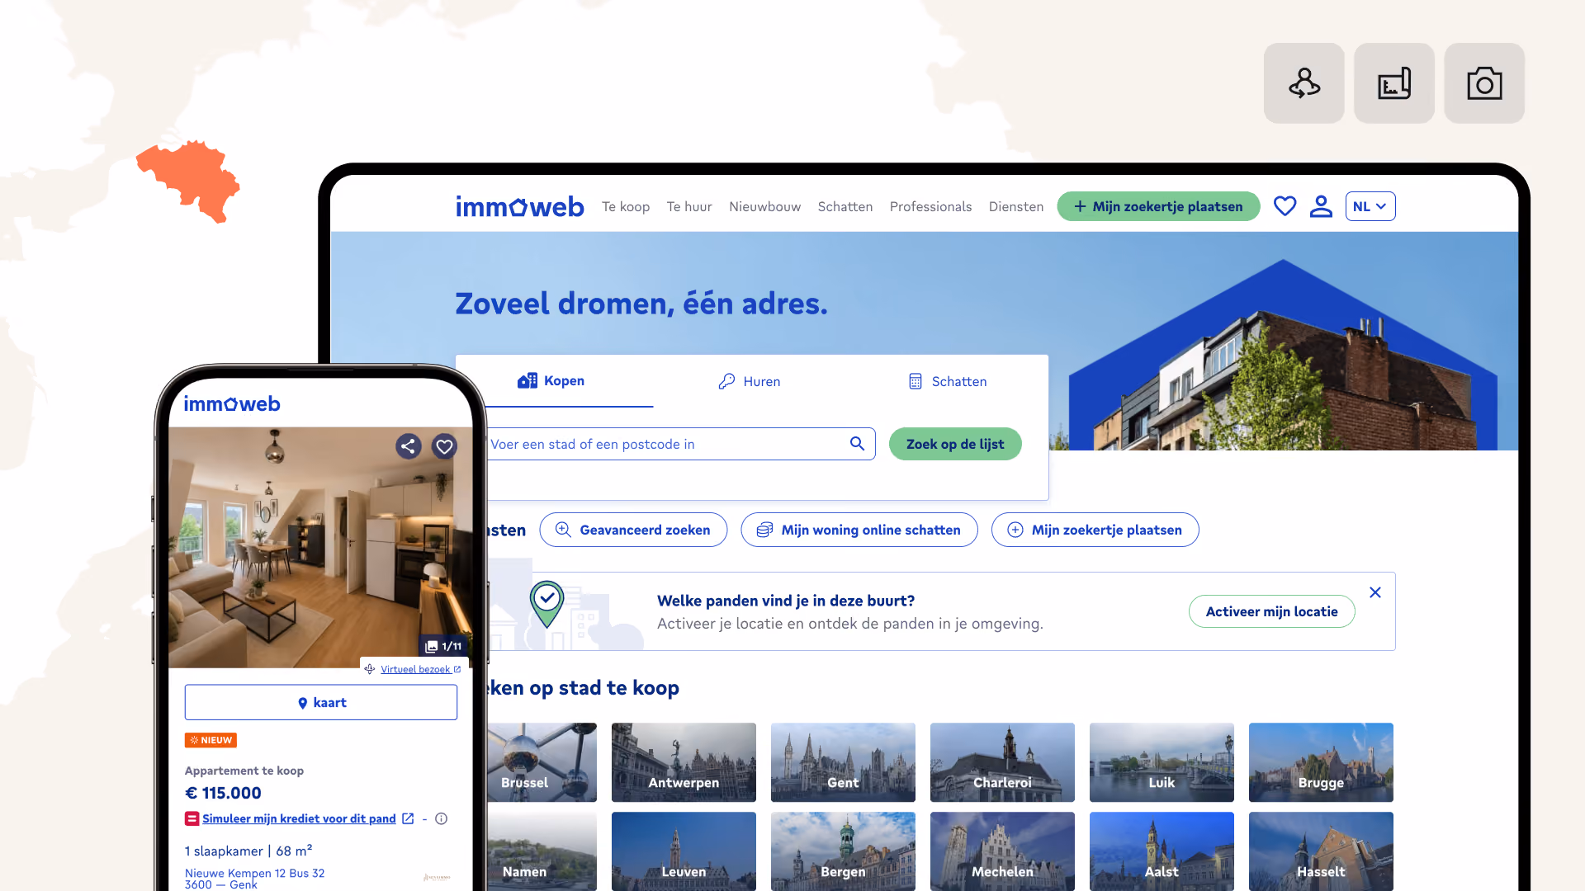Viewport: 1585px width, 891px height.
Task: Click the Welke panden vind je in deze buurt? heading
Action: 786,601
